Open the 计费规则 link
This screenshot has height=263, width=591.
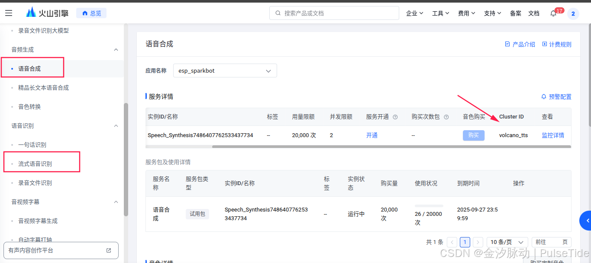[x=557, y=44]
